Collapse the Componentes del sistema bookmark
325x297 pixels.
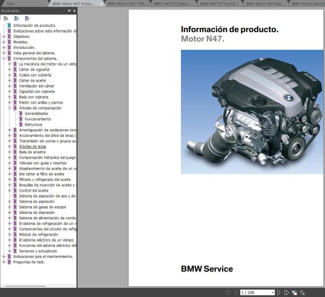[x=4, y=59]
